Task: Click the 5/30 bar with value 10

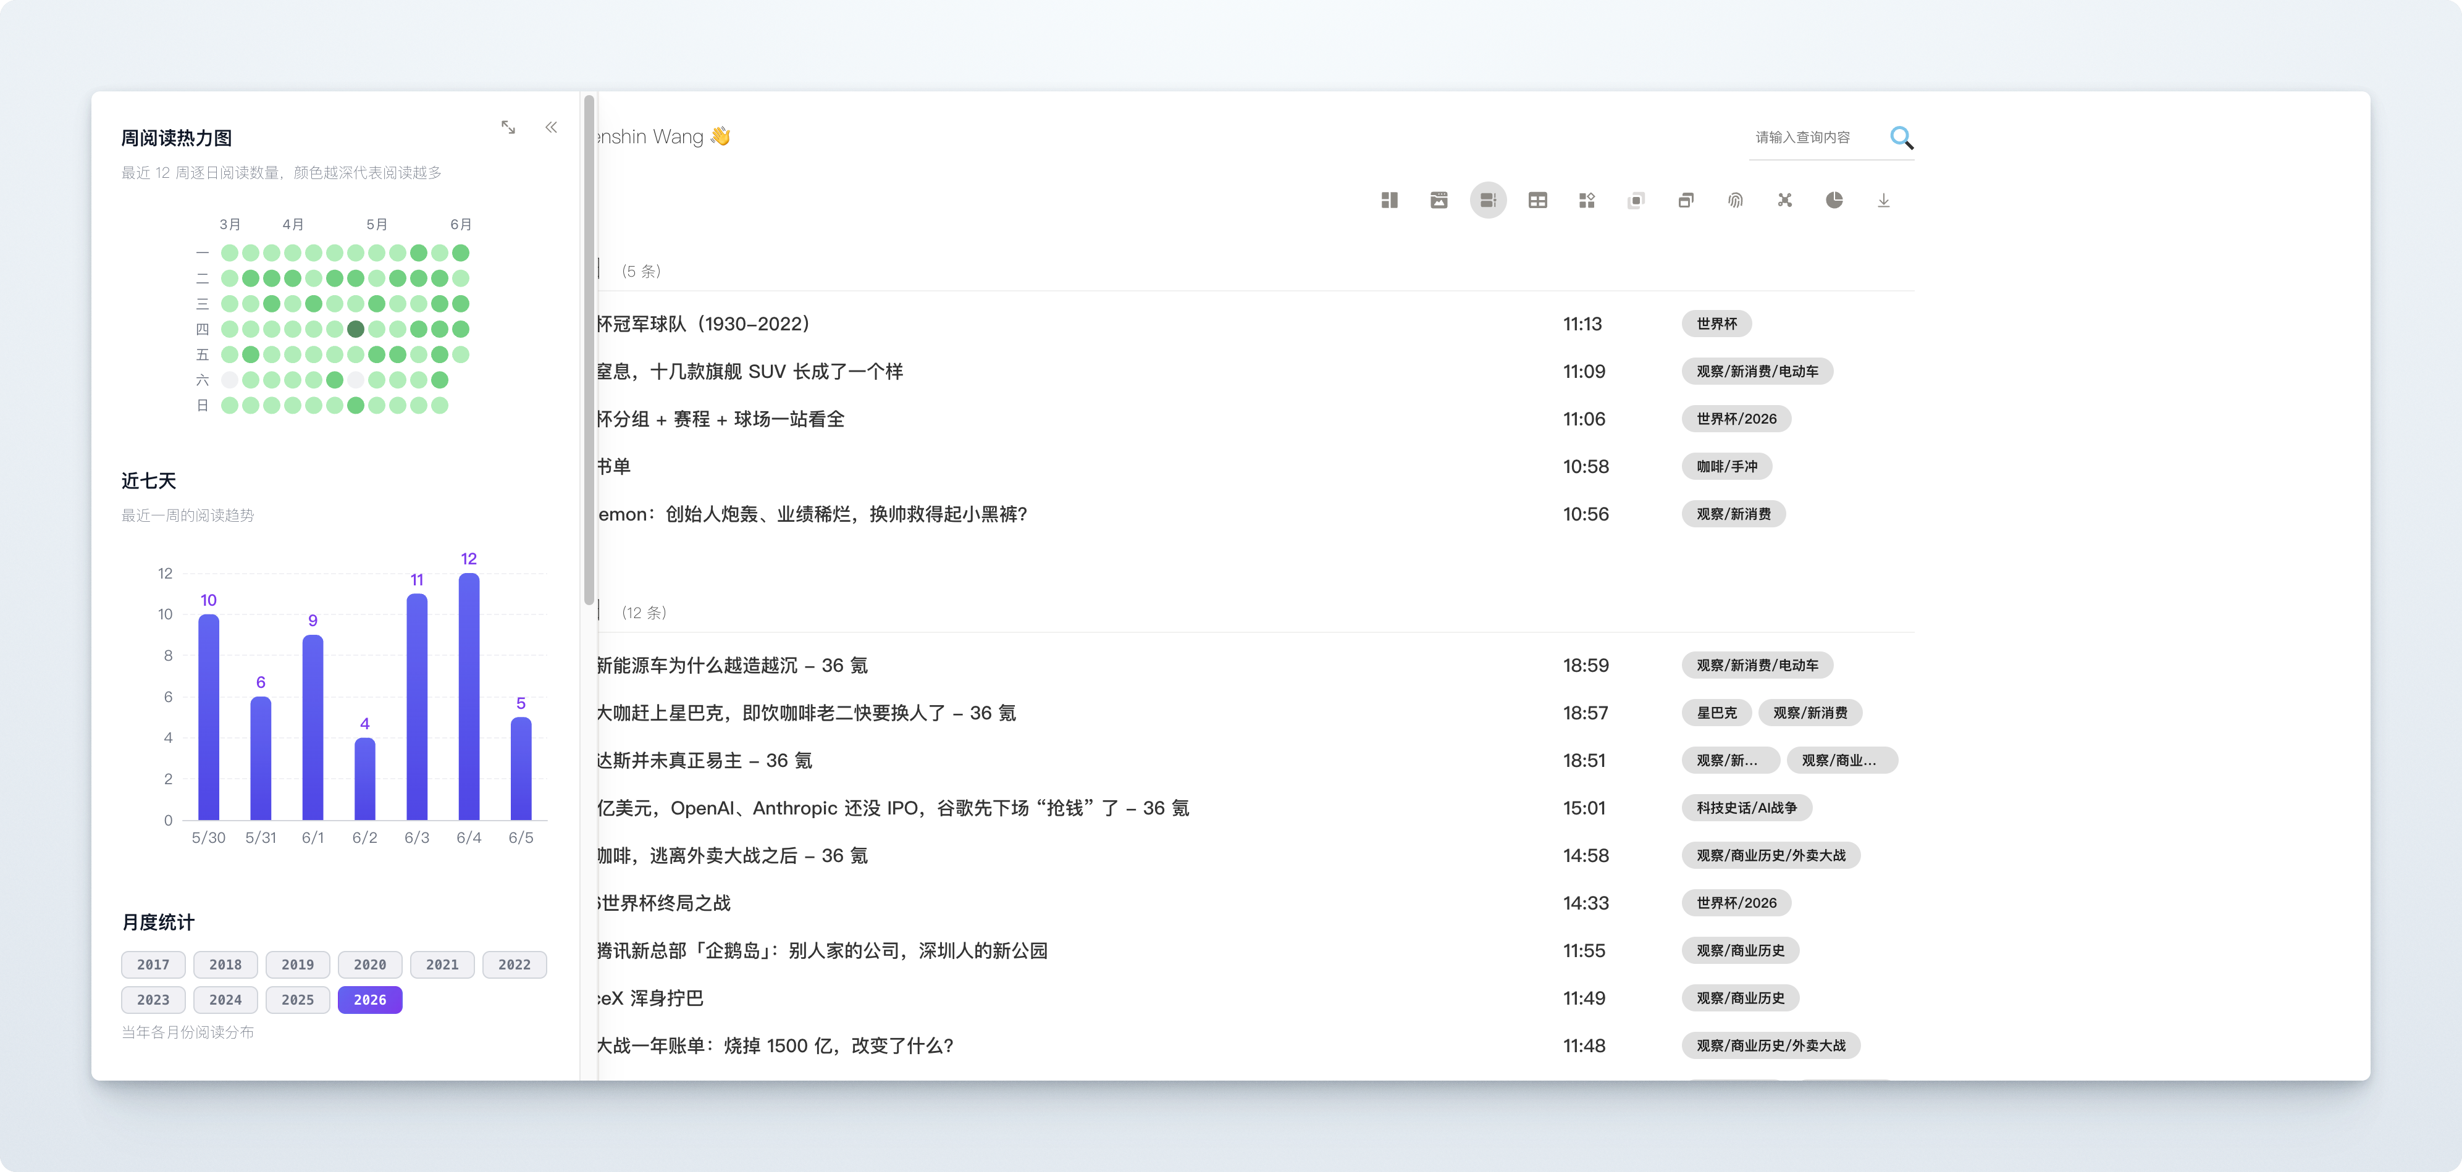Action: click(208, 718)
